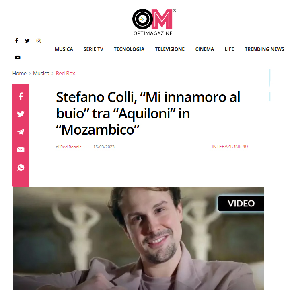Screen dimensions: 290x290
Task: Open the YouTube icon in header
Action: click(x=18, y=57)
